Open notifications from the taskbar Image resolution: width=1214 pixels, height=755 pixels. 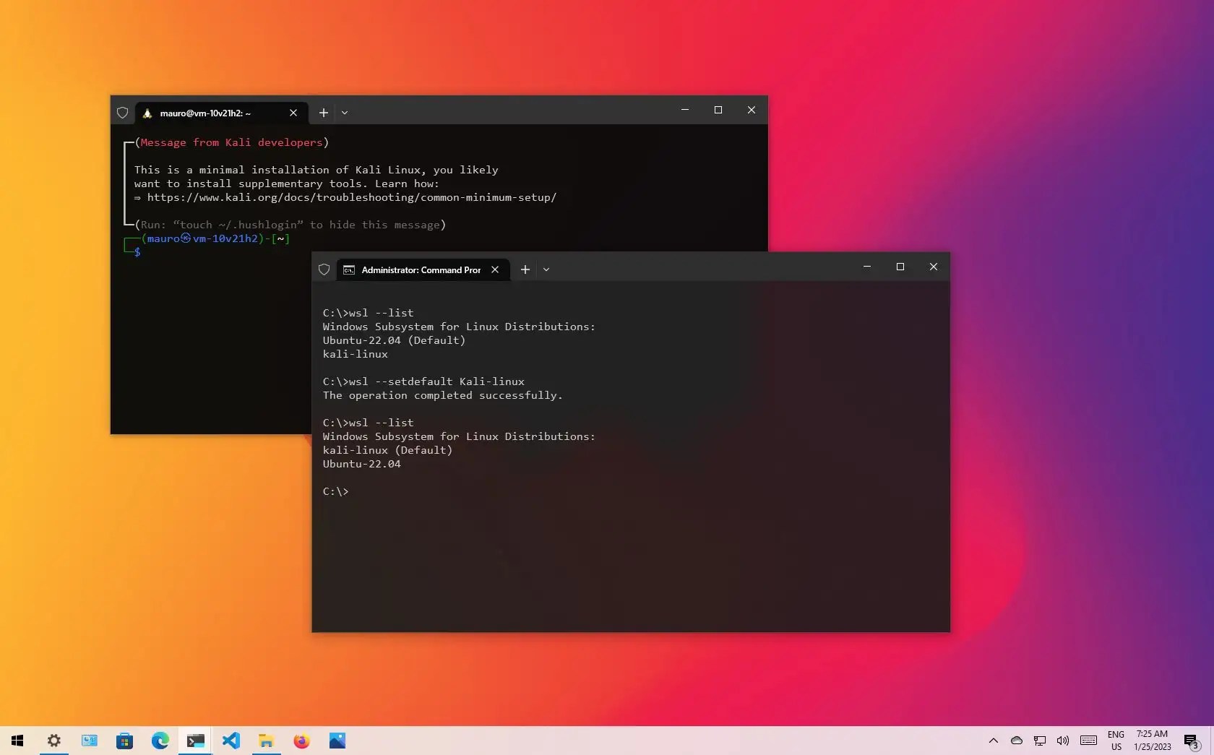point(1192,741)
